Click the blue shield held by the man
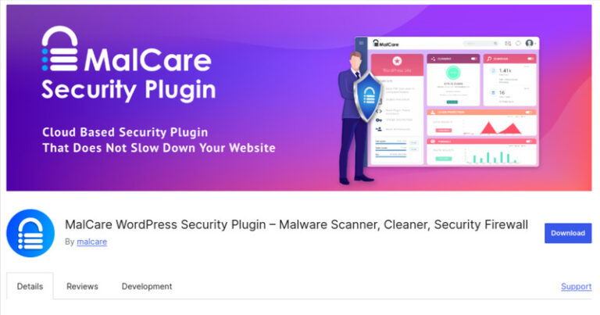 368,96
